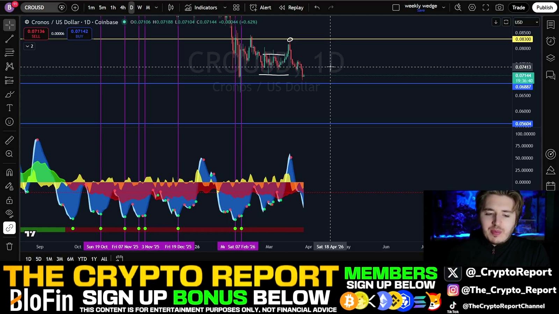Click the yellow 0.08300 price label
This screenshot has width=559, height=314.
point(523,39)
